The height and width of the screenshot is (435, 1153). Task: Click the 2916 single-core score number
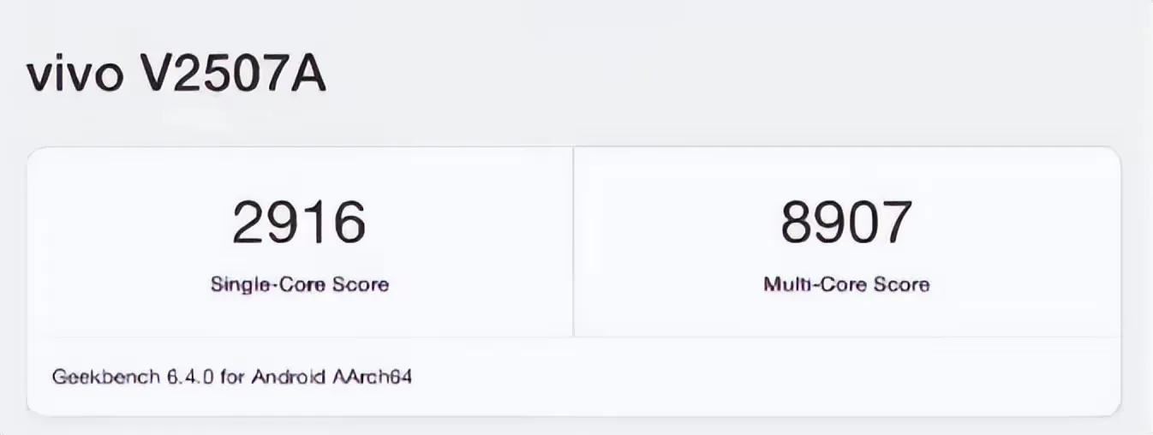pos(299,221)
